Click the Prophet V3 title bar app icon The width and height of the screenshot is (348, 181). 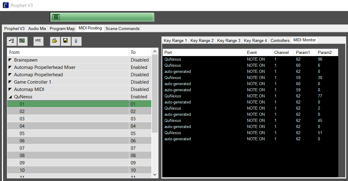tap(6, 5)
